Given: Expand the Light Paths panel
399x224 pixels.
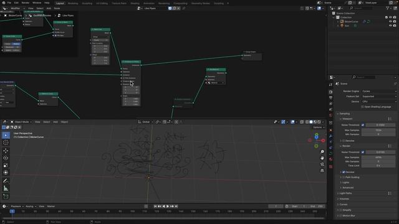Looking at the screenshot, I should point(345,194).
